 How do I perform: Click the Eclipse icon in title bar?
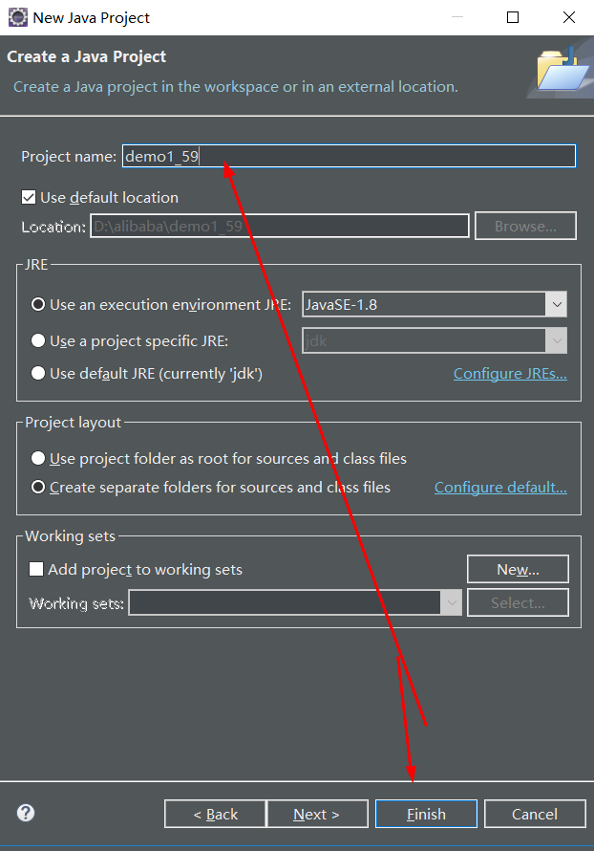(x=17, y=17)
